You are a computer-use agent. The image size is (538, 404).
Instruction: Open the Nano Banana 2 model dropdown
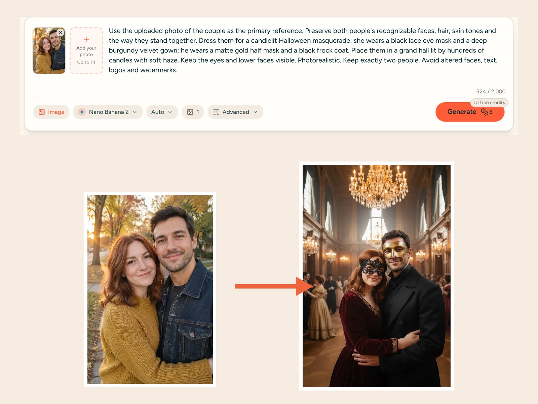pos(108,112)
